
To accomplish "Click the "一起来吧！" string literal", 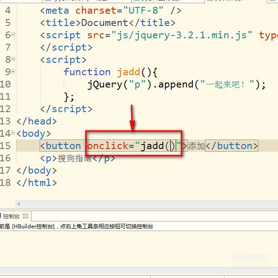I will click(x=227, y=84).
